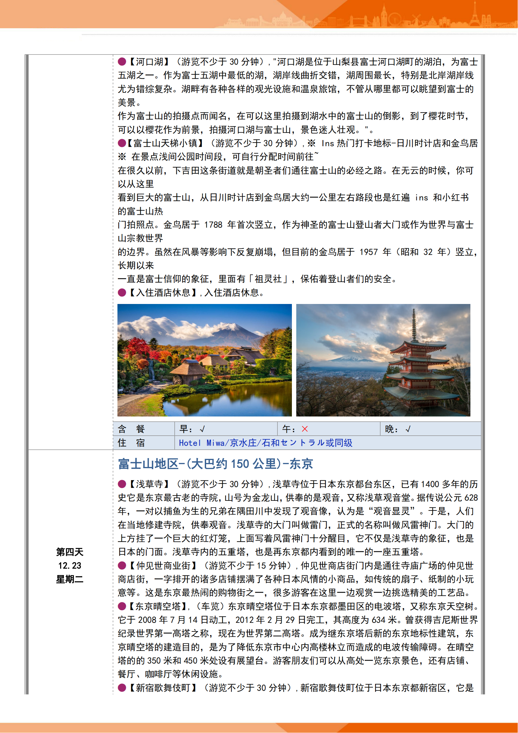The width and height of the screenshot is (518, 733).
Task: Click the purple bullet before 【入住酒店休息】
Action: (x=122, y=292)
